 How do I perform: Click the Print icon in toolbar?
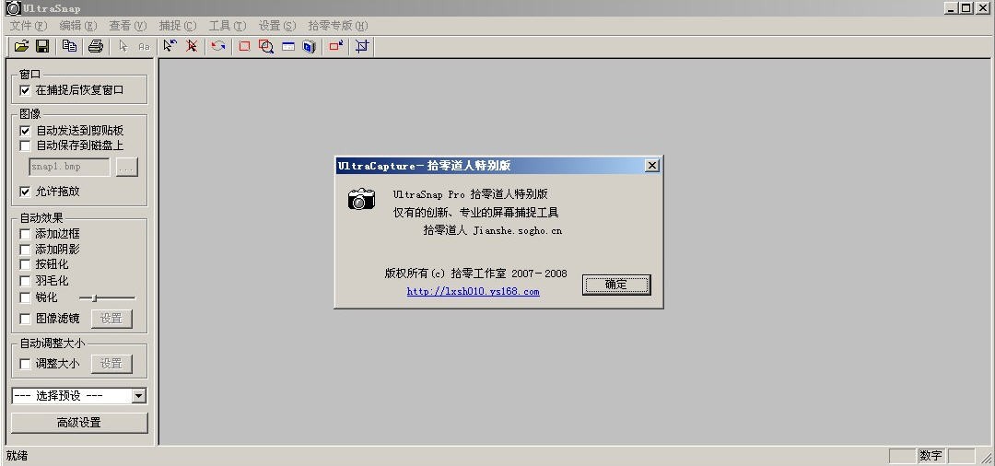(96, 46)
